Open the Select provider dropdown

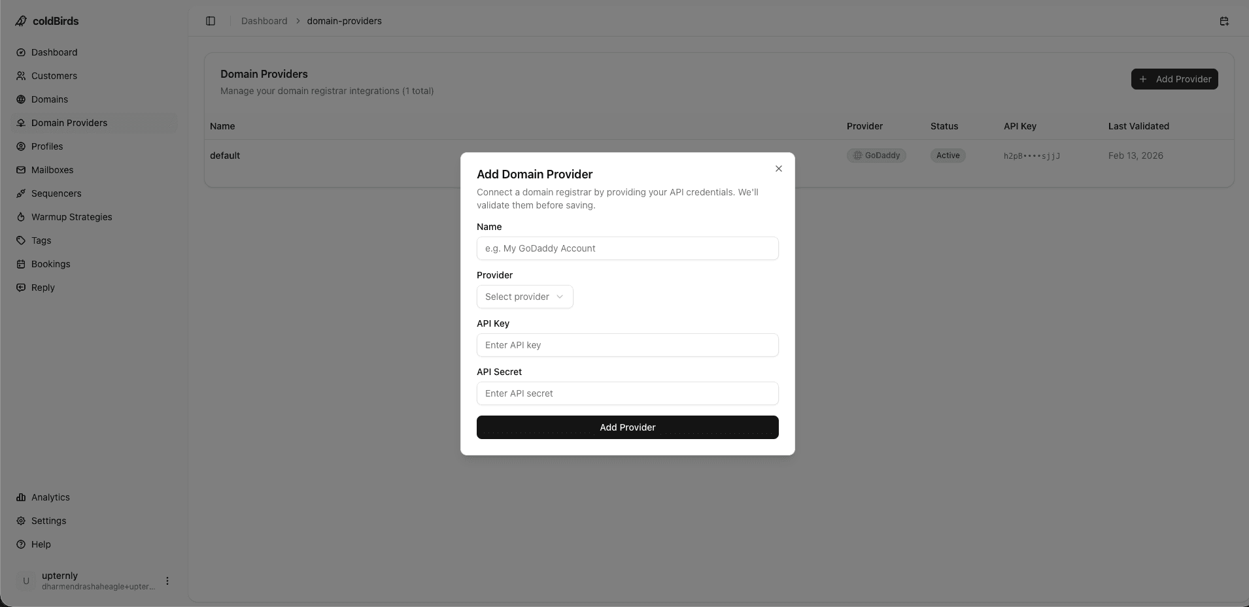coord(524,297)
